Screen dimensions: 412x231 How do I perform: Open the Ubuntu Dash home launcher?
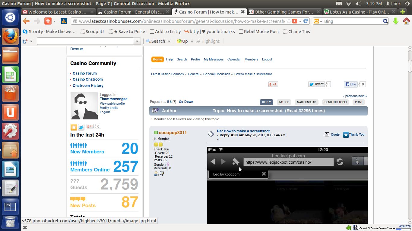coord(11,17)
